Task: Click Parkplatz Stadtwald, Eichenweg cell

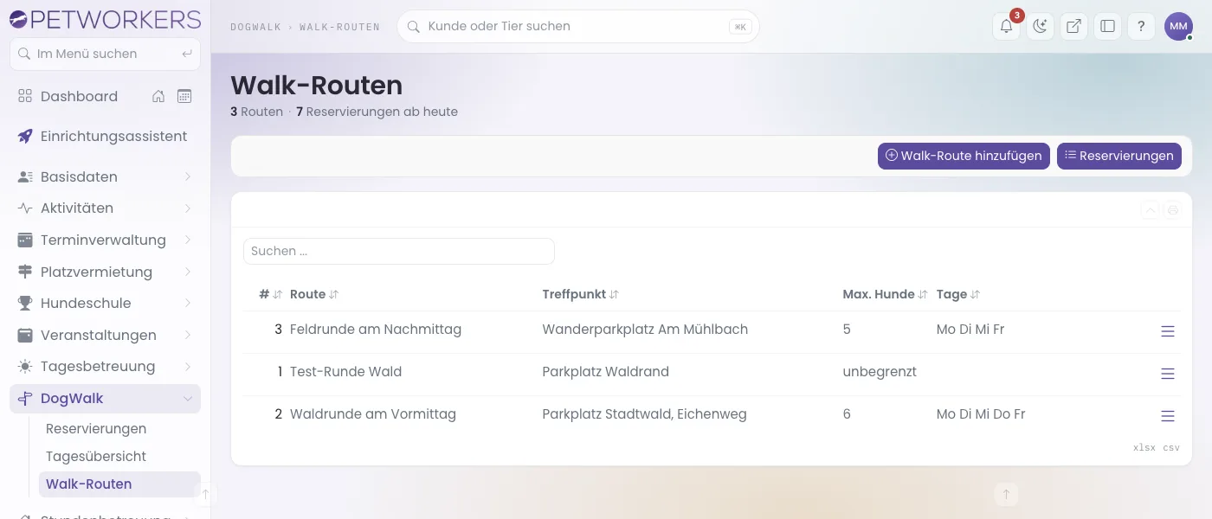Action: [644, 414]
